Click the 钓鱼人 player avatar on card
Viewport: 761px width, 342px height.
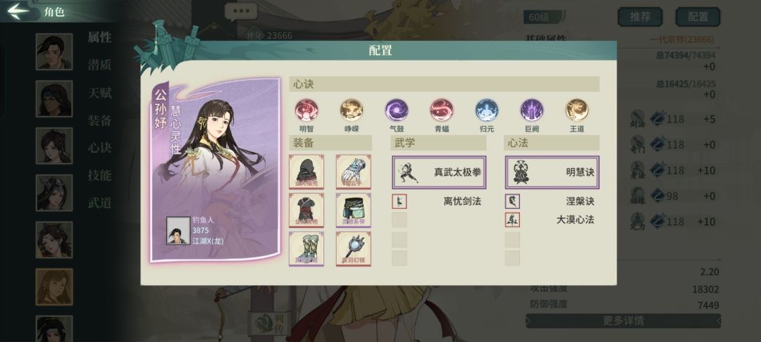(178, 231)
